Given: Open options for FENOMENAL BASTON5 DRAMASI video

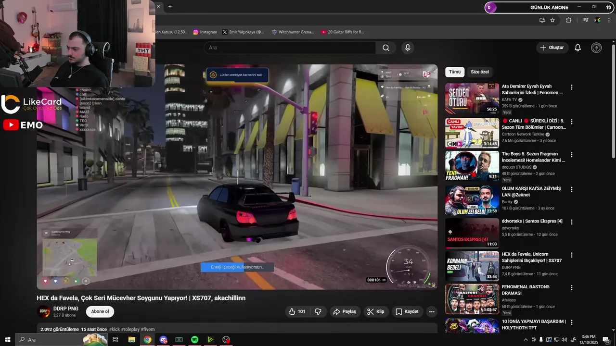Looking at the screenshot, I should (x=572, y=287).
